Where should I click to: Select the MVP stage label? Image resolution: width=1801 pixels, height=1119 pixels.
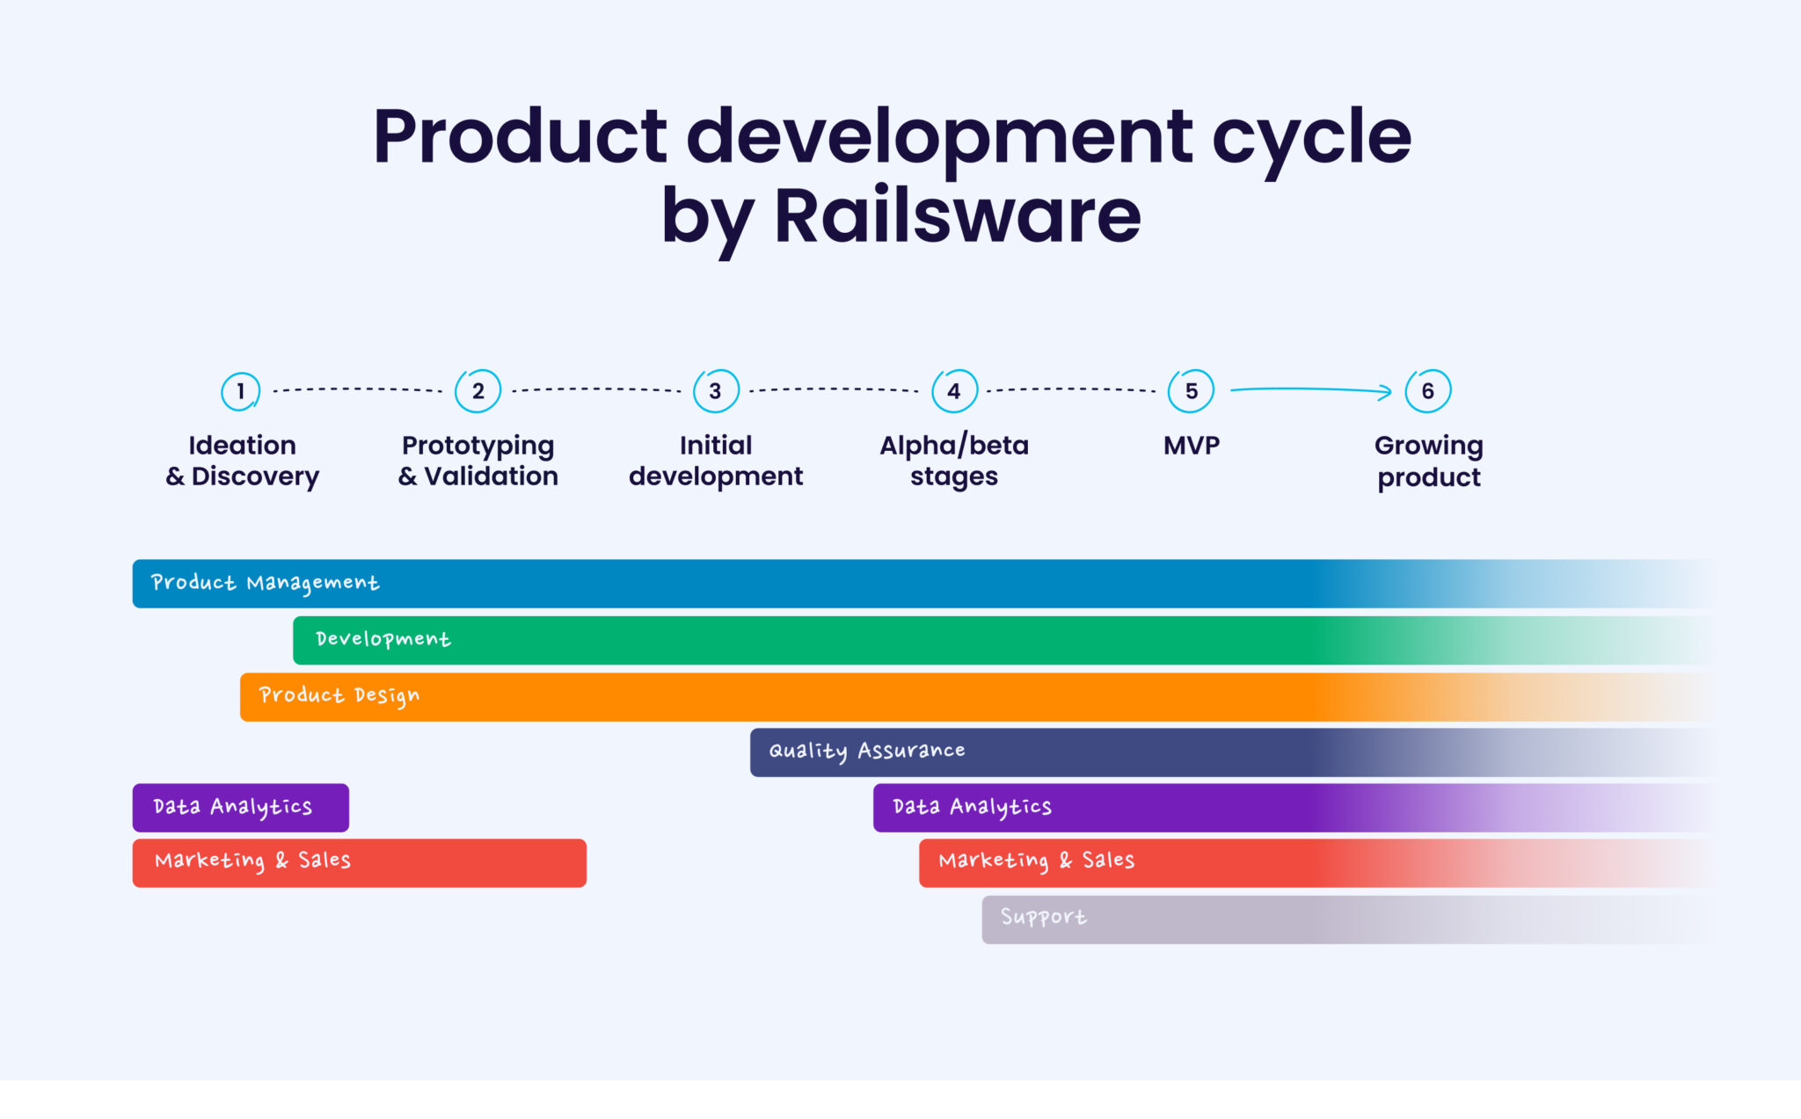[x=1191, y=446]
